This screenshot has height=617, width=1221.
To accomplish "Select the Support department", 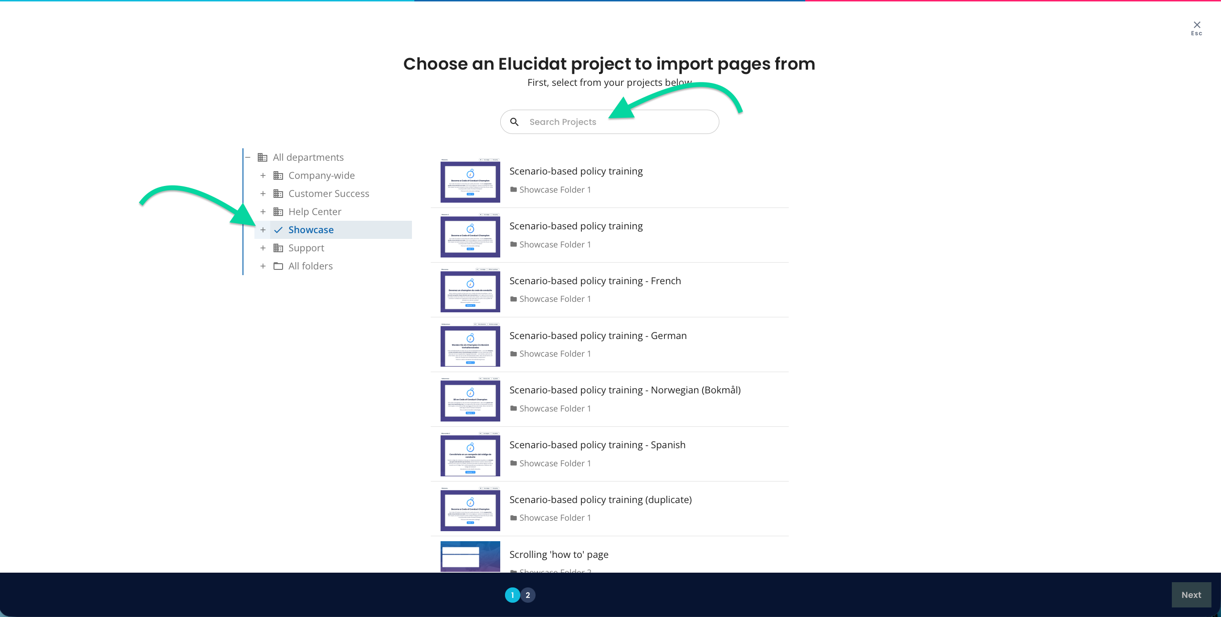I will click(306, 248).
